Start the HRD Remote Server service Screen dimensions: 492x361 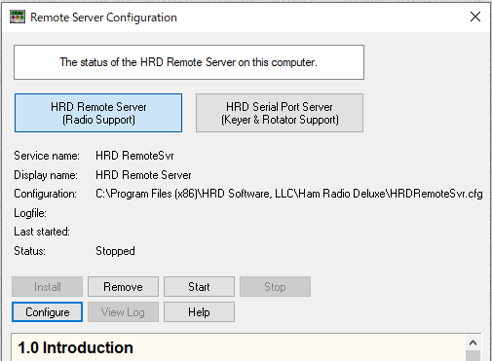click(199, 286)
